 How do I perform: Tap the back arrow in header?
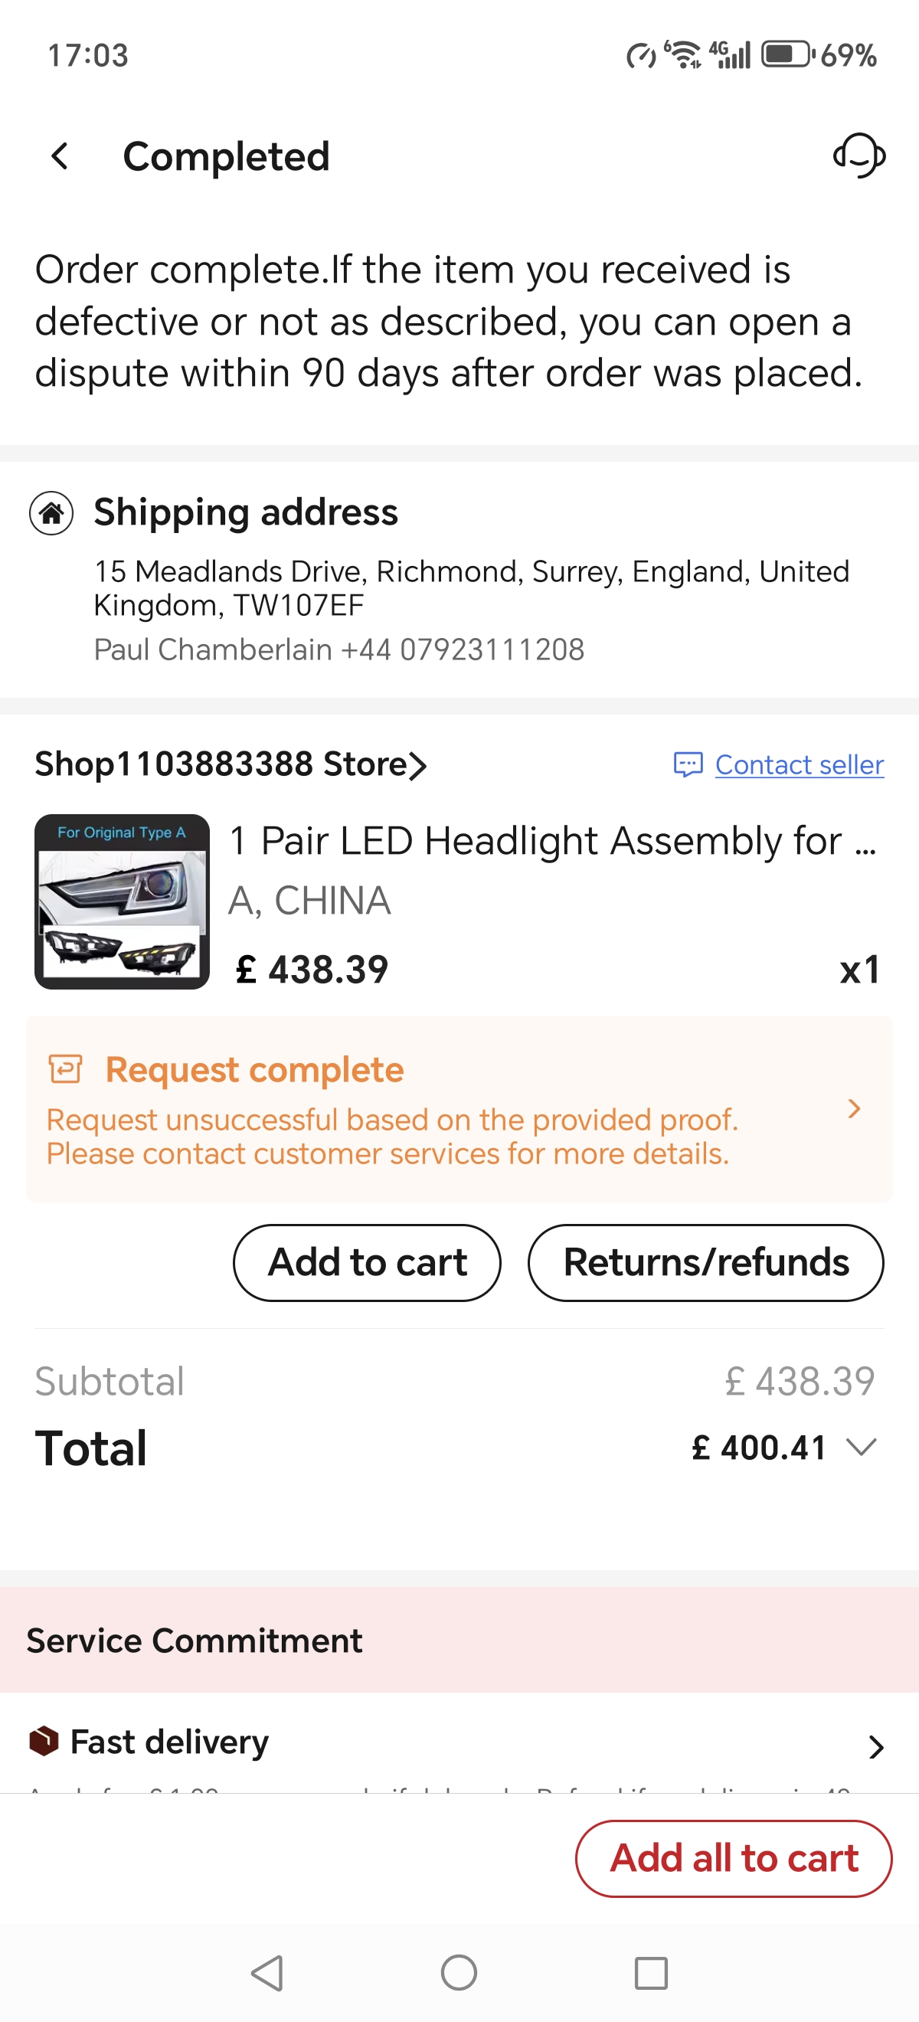[x=60, y=156]
